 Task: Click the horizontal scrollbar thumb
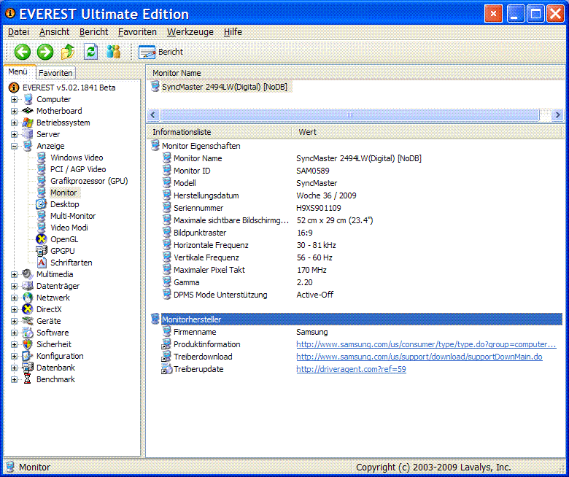(350, 115)
